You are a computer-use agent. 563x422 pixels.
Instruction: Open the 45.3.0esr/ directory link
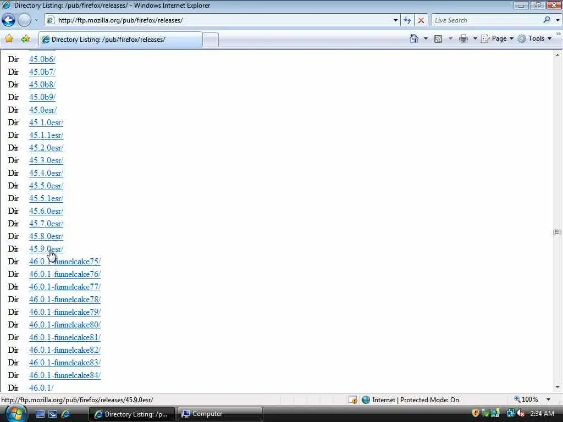coord(46,160)
